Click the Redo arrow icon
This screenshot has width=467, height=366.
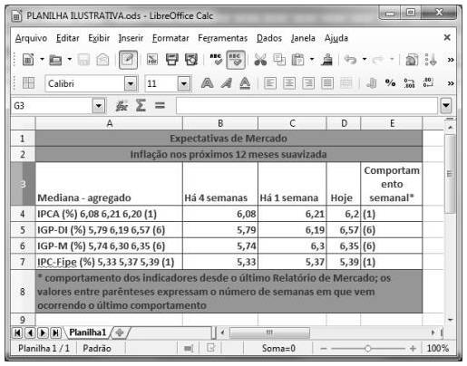[378, 60]
